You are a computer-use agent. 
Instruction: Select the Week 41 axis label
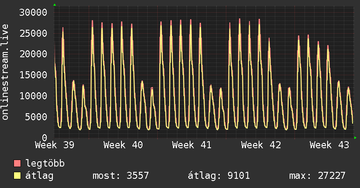pyautogui.click(x=192, y=145)
